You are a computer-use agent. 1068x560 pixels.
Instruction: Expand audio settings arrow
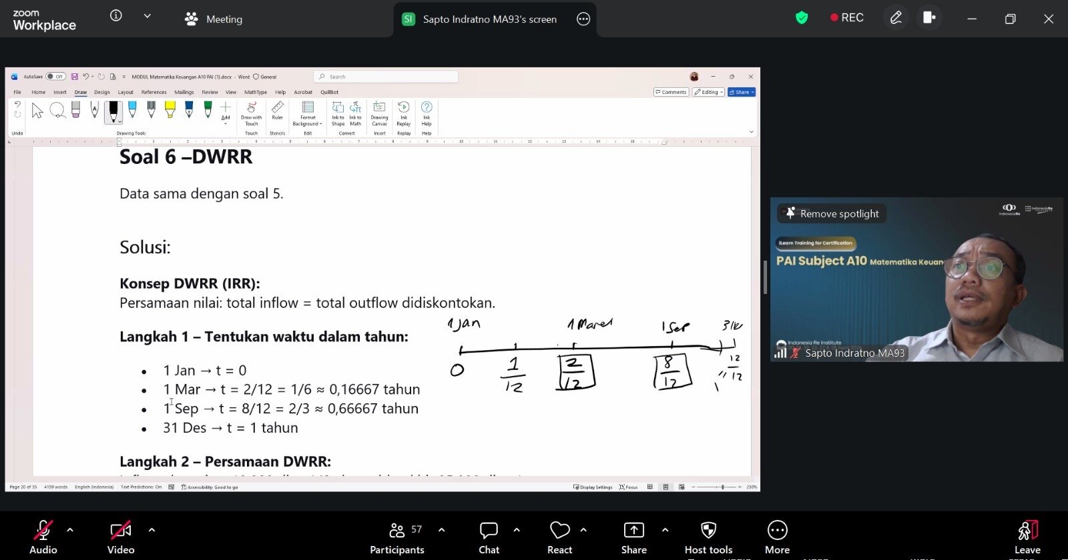click(x=70, y=530)
